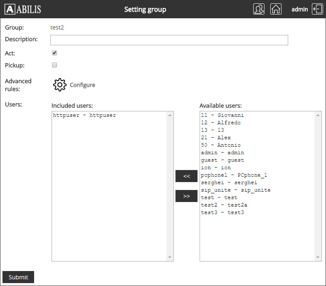
Task: Select httpuser in Included users list
Action: pos(84,115)
